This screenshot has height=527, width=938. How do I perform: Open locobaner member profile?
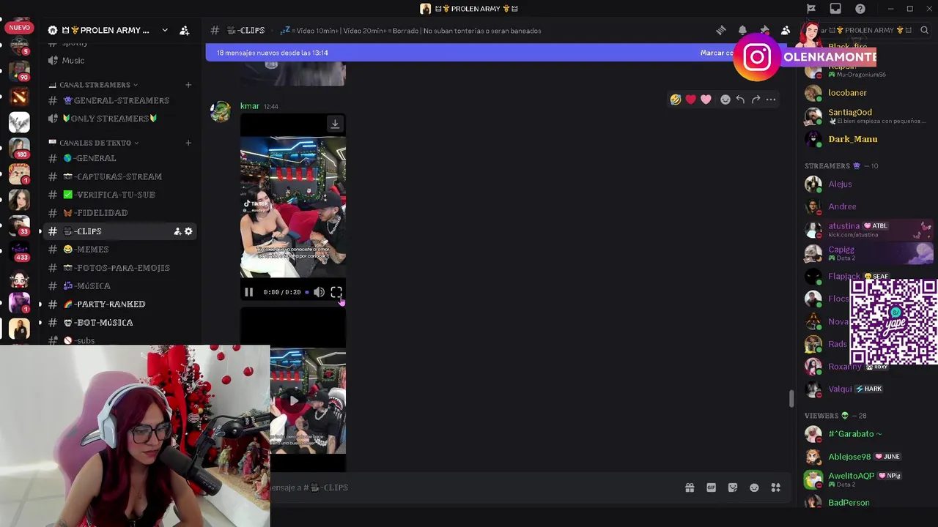(x=847, y=93)
